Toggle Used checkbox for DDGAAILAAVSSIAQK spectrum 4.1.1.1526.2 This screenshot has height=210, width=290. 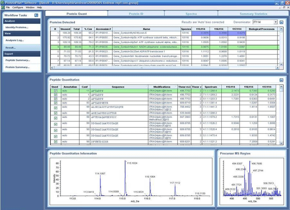coord(55,124)
